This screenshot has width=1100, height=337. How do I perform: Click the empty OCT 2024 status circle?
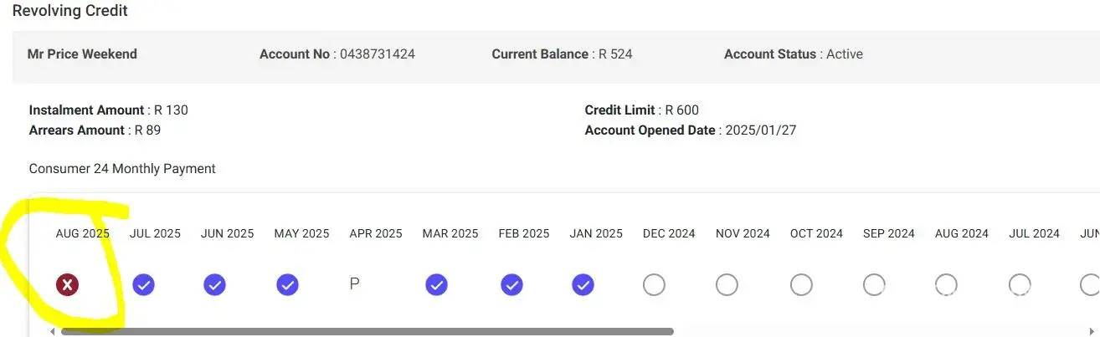801,285
